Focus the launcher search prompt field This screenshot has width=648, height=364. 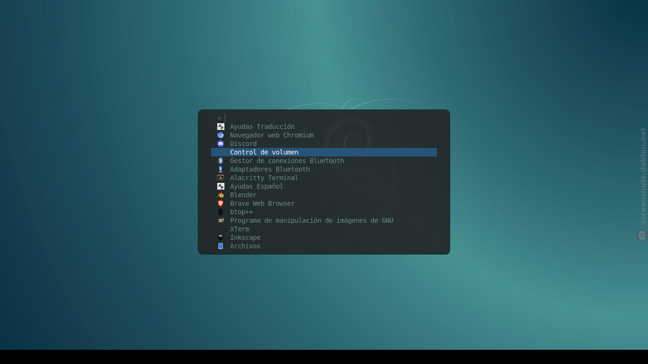(x=324, y=118)
